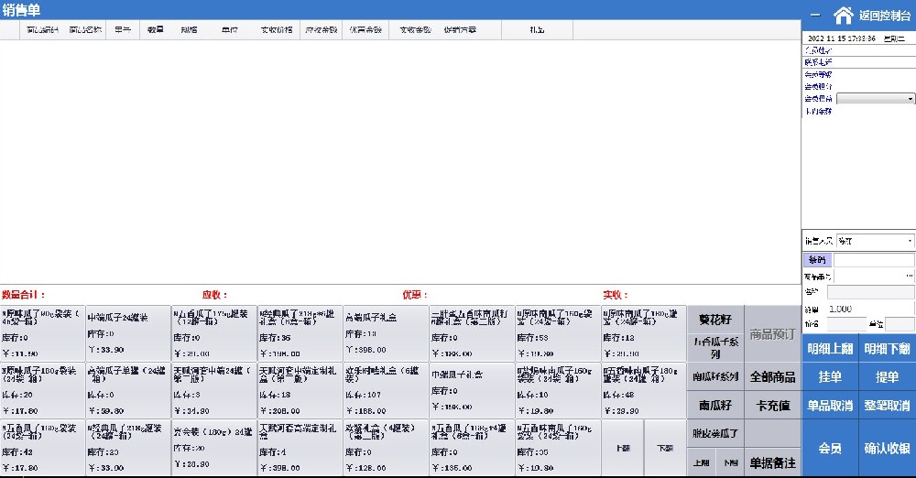The height and width of the screenshot is (478, 916).
Task: Add the 原味南瓜子 tile with stock 53
Action: tap(557, 333)
